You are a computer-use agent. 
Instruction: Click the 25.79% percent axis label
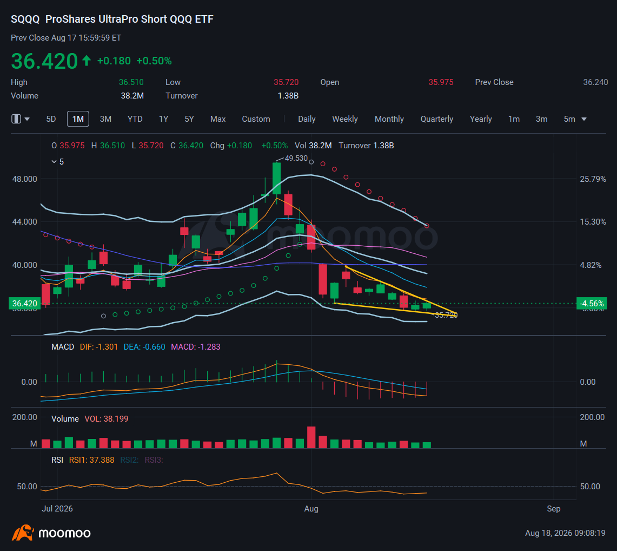click(x=593, y=179)
